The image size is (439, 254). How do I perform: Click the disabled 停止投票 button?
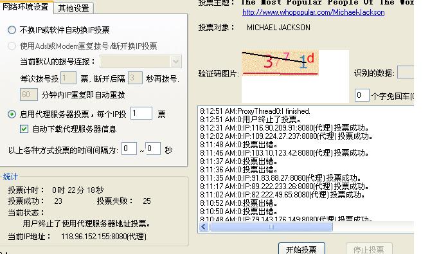click(369, 249)
